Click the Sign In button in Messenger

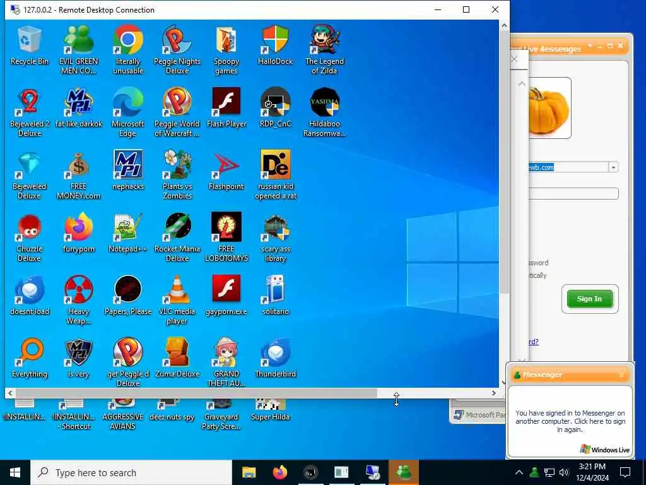590,299
